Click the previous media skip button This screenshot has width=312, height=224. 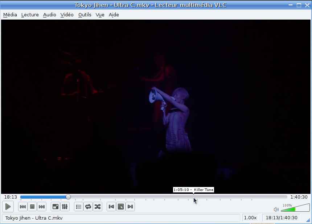(22, 207)
